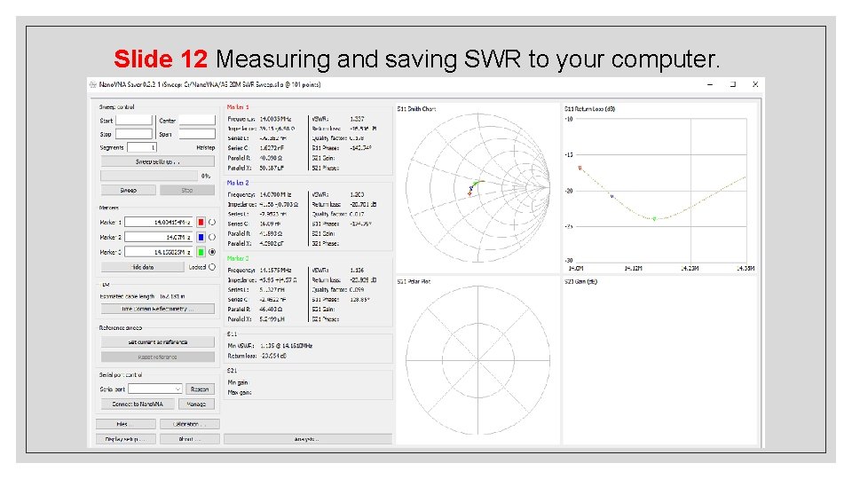
Task: Click the About button
Action: (x=190, y=439)
